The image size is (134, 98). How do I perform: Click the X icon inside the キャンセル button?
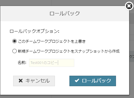pyautogui.click(x=21, y=81)
